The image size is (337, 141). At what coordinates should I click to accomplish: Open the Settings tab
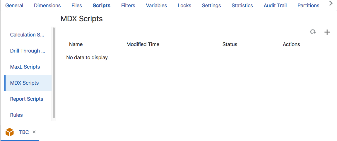[211, 6]
